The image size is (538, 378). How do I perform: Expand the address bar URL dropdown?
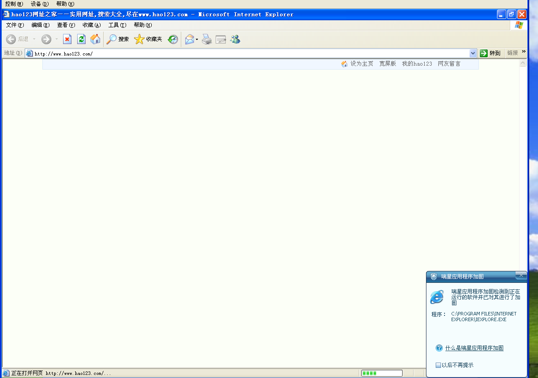[x=473, y=53]
